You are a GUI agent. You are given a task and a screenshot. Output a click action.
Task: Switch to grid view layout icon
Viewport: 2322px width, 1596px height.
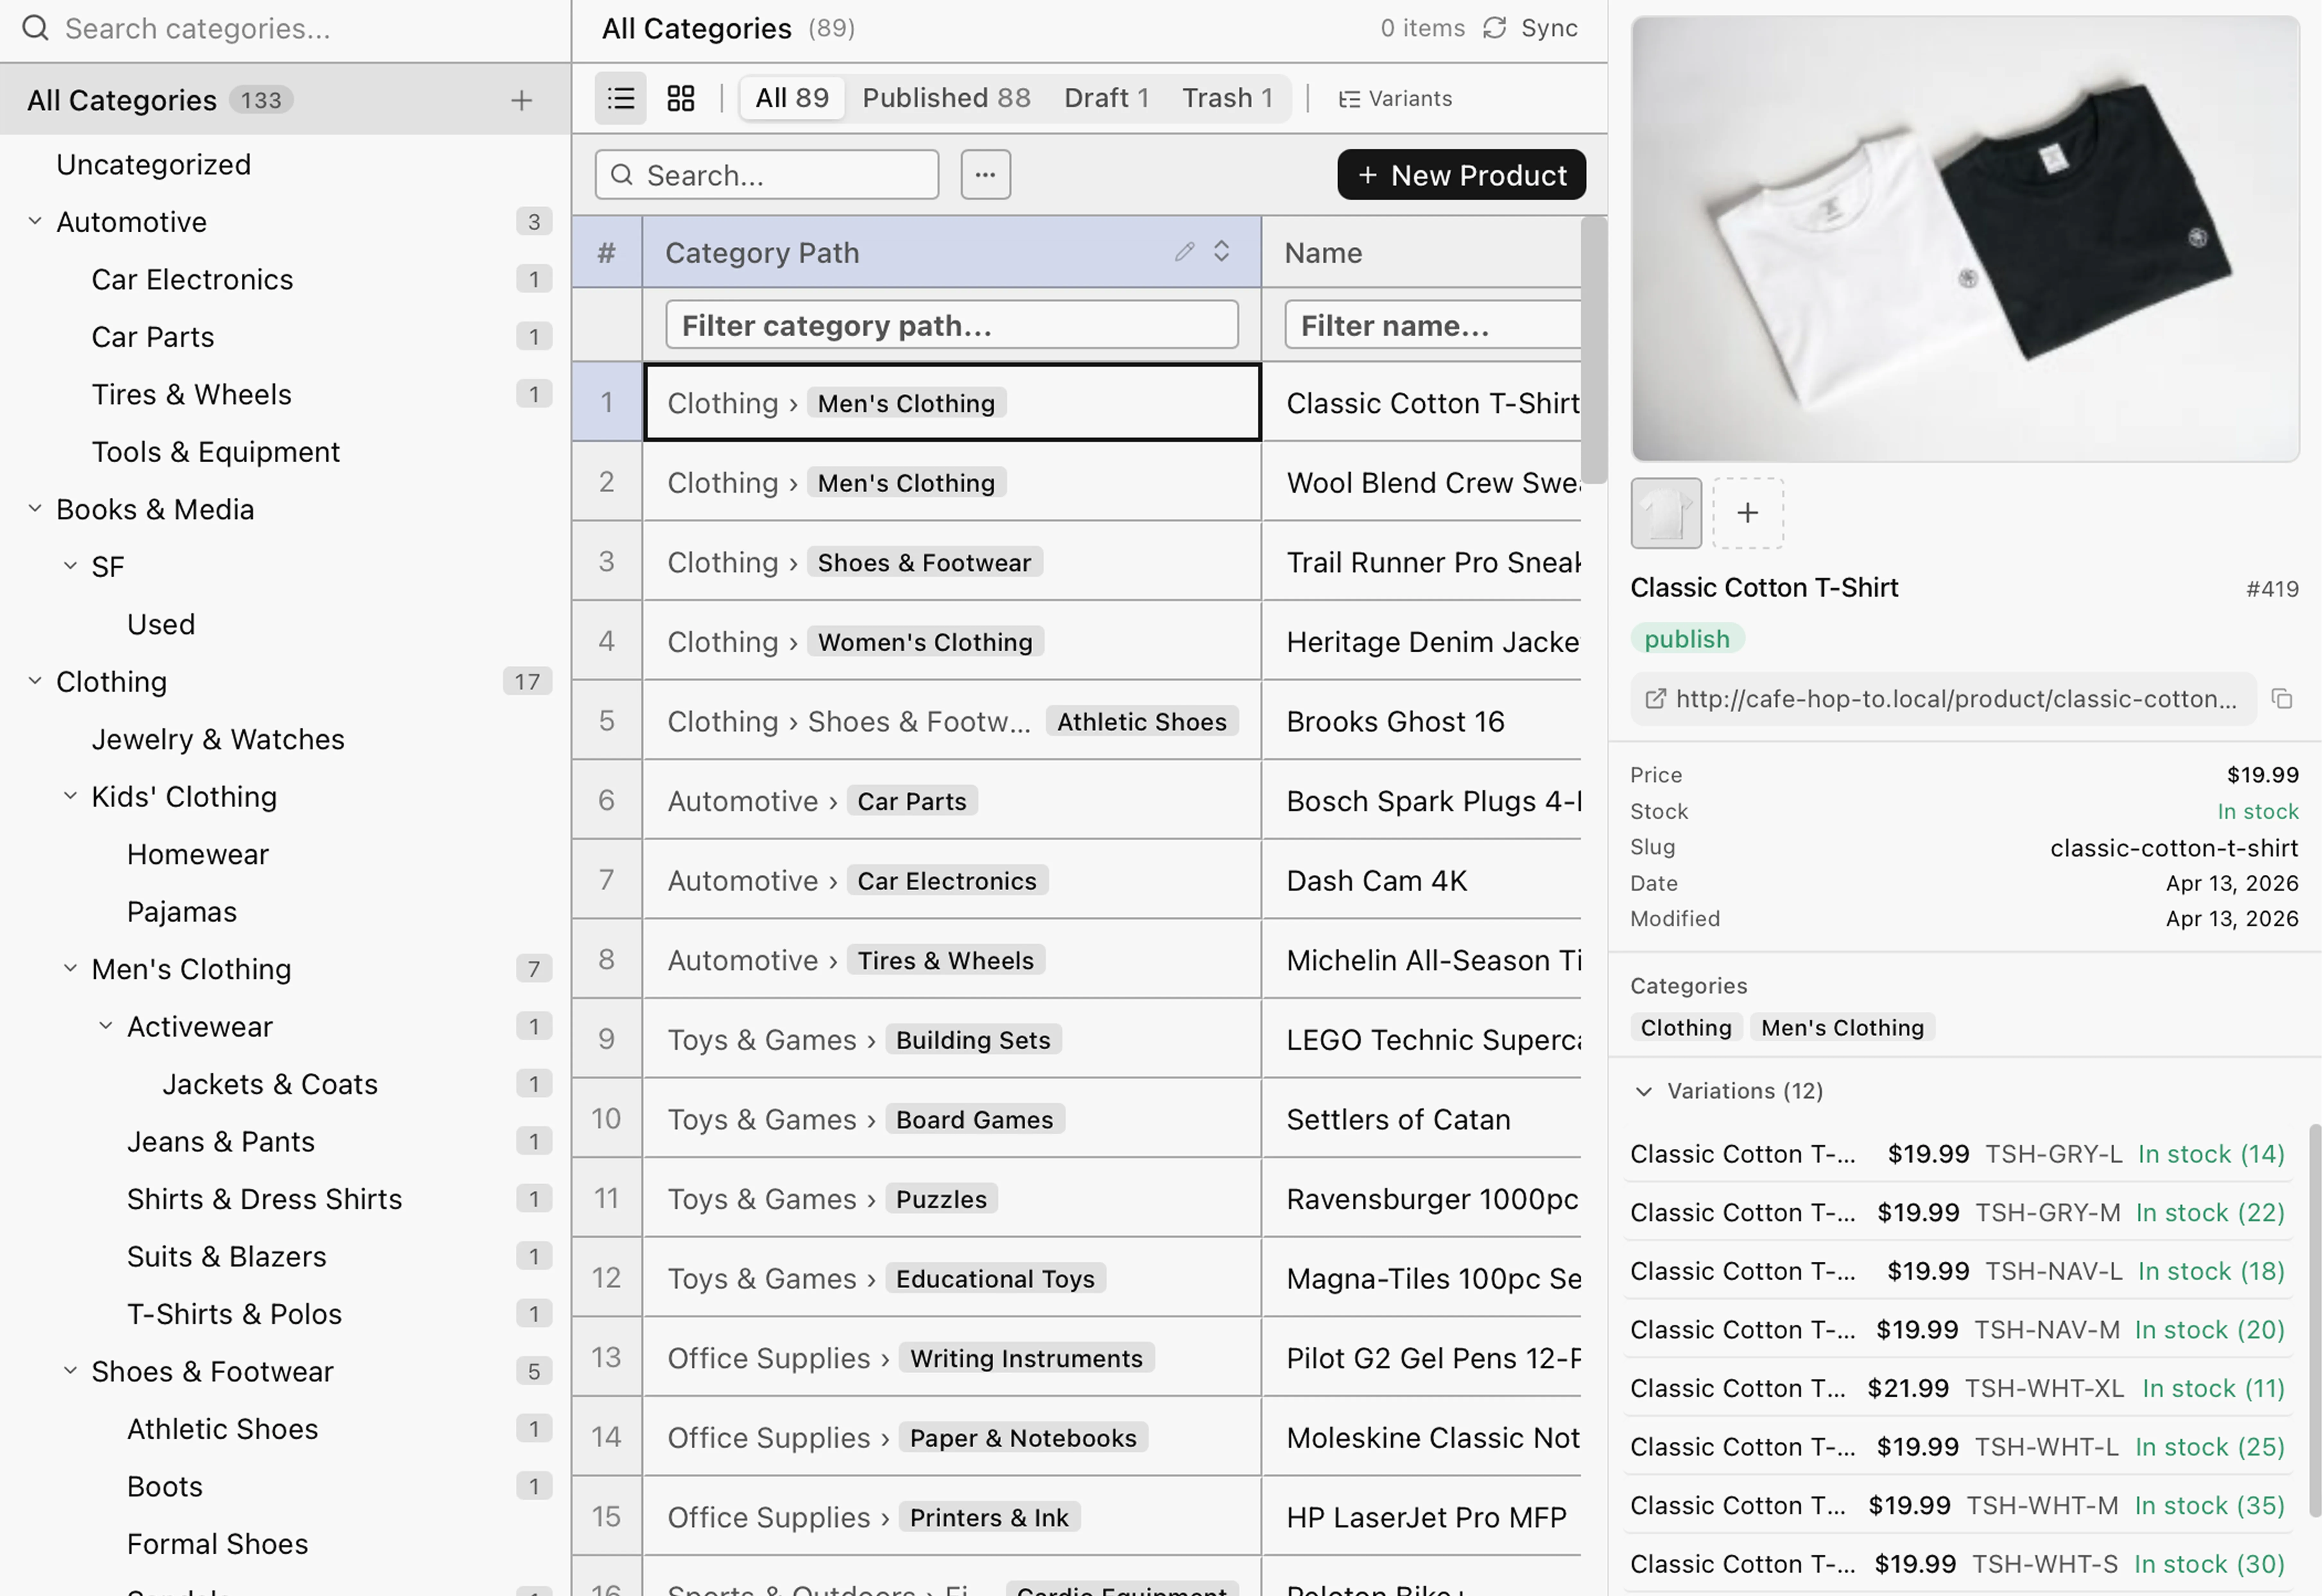click(x=681, y=98)
